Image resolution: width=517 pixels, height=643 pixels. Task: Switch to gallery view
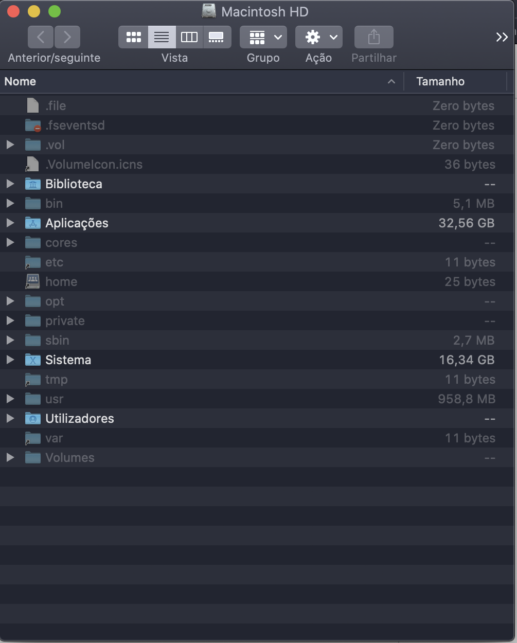click(217, 37)
